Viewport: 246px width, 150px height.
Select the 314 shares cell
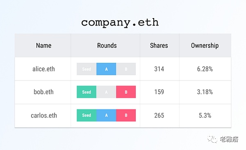click(159, 69)
